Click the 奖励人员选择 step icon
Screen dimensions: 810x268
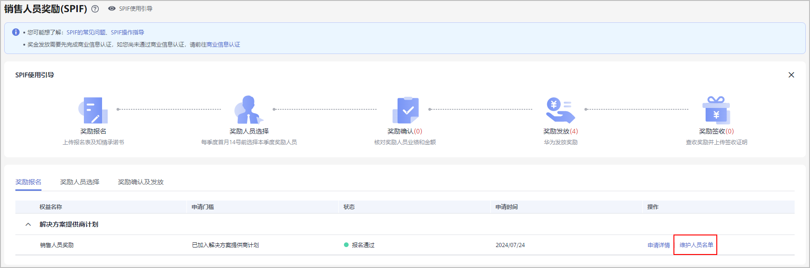(x=249, y=110)
